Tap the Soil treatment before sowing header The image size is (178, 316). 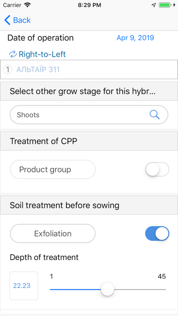tap(89, 205)
